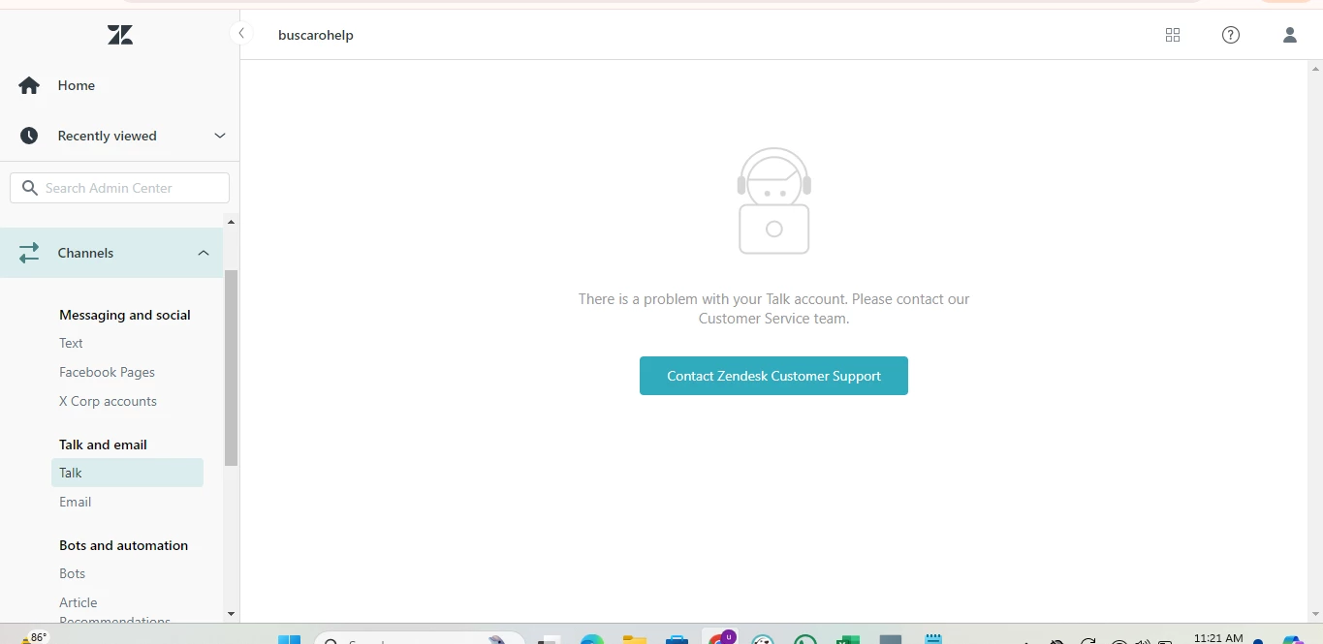Open Facebook Pages settings

[107, 372]
